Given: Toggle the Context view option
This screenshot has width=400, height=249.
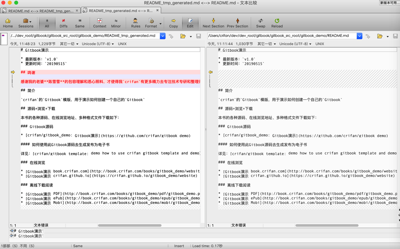Looking at the screenshot, I should 100,23.
